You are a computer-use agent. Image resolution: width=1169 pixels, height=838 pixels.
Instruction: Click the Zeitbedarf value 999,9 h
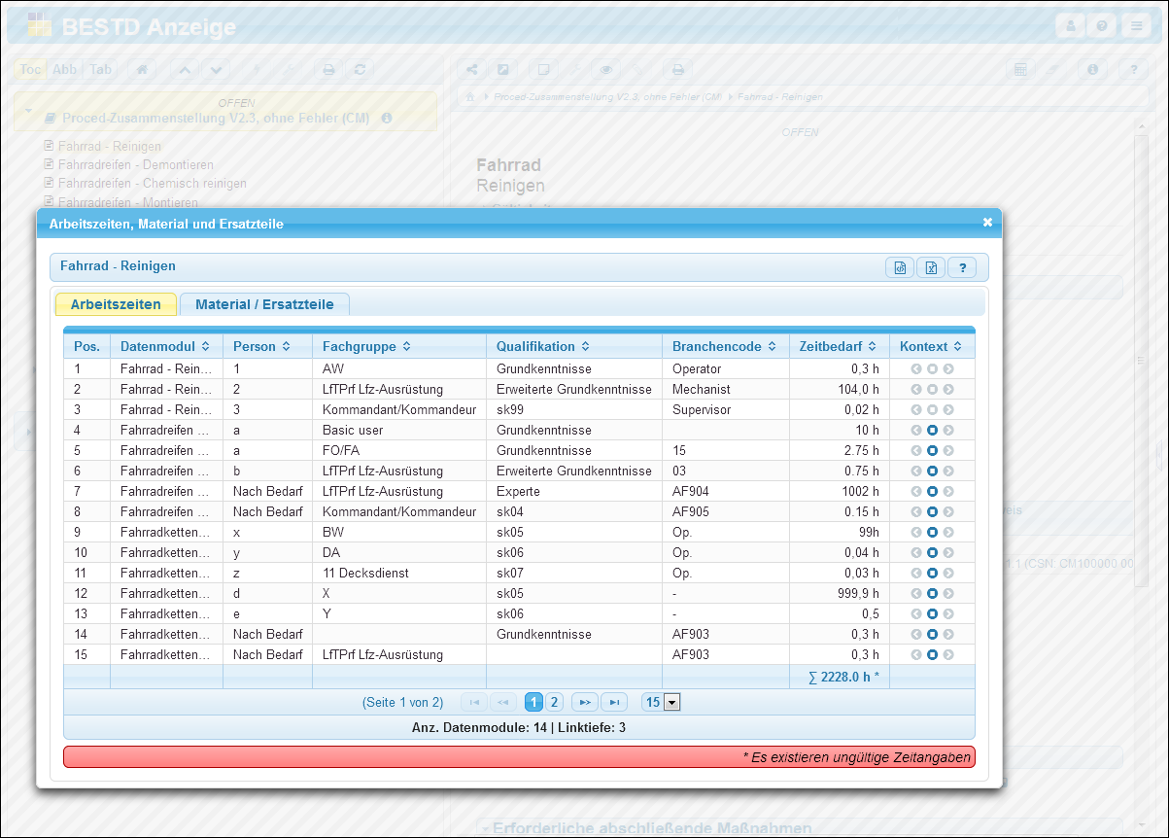click(840, 593)
